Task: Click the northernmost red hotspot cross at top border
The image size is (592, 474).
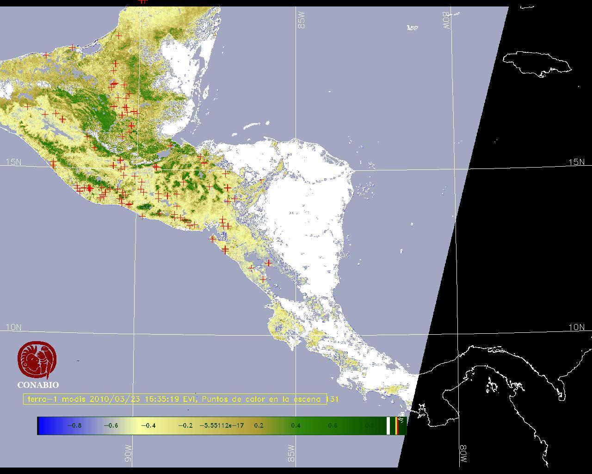Action: [142, 1]
